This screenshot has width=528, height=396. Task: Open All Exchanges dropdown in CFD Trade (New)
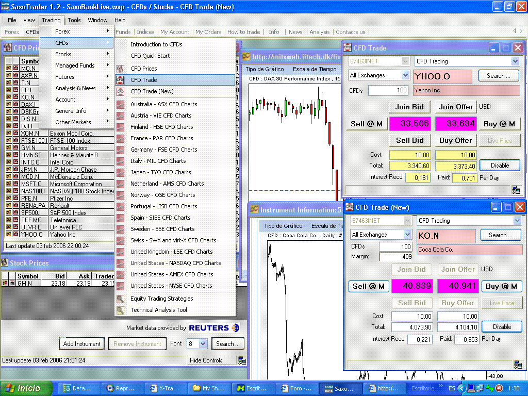pos(407,235)
